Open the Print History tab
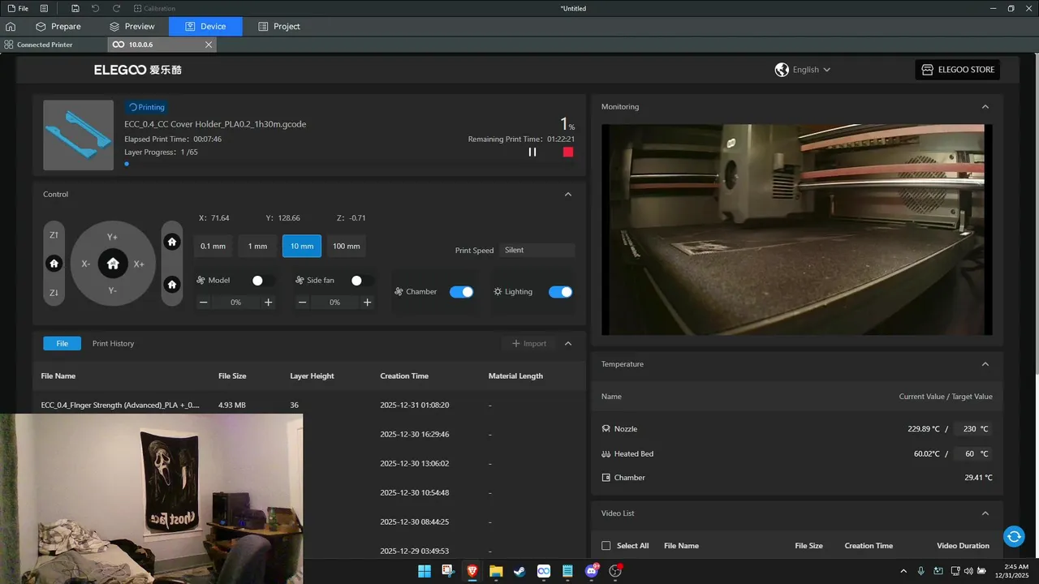The image size is (1039, 584). click(x=113, y=344)
